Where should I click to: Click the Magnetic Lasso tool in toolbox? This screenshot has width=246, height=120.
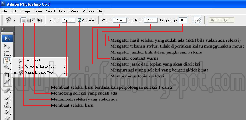point(7,60)
